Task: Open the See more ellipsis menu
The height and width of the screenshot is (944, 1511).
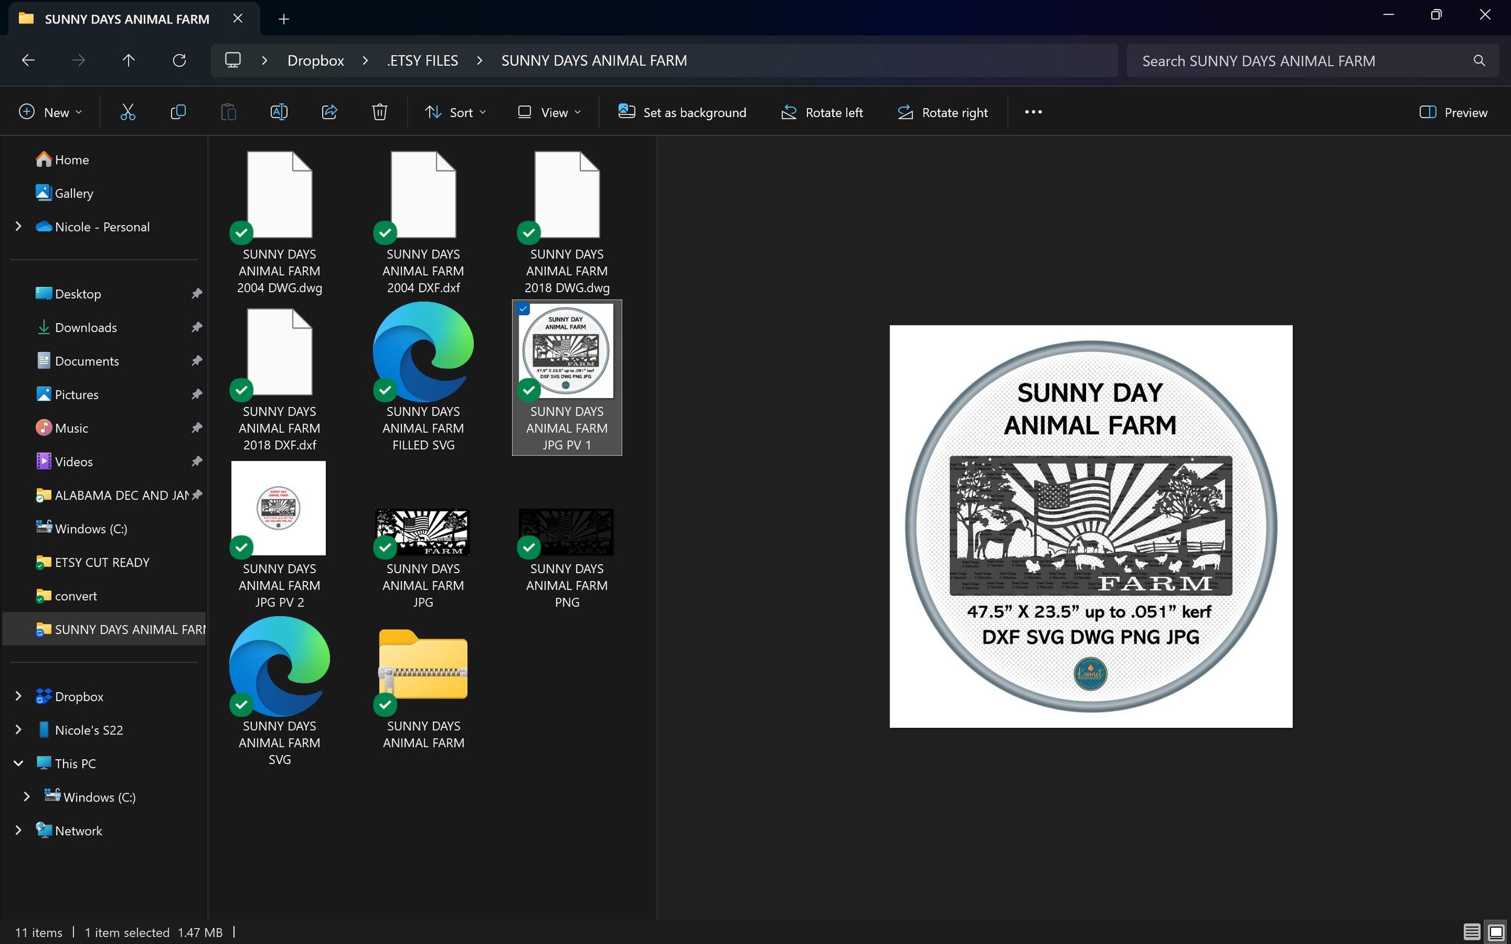Action: pyautogui.click(x=1033, y=112)
